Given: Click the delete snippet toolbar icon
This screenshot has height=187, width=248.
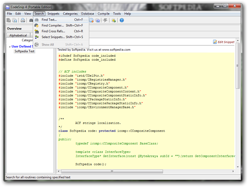Looking at the screenshot, I should [x=91, y=20].
